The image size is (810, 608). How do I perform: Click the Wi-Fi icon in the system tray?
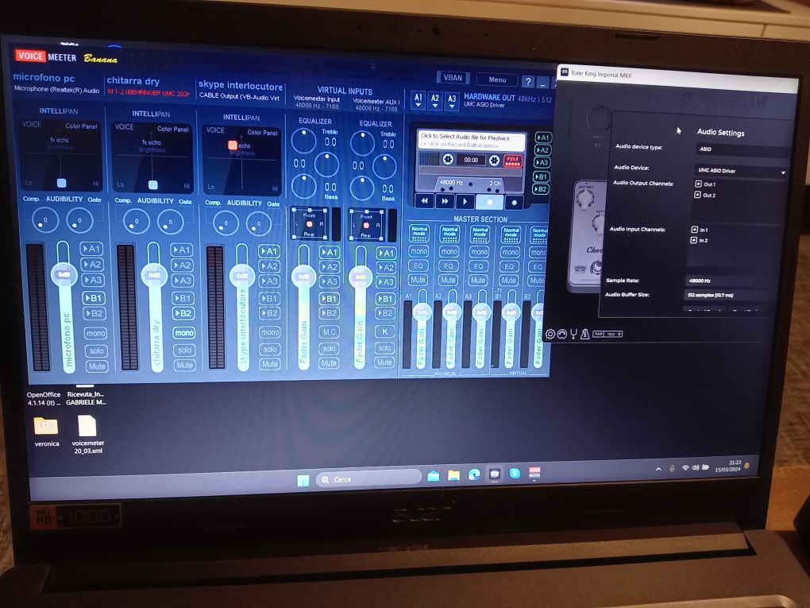click(685, 468)
